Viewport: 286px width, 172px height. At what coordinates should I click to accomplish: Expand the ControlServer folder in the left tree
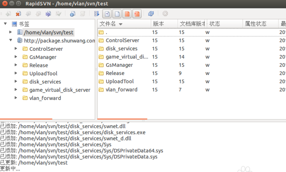(16, 48)
